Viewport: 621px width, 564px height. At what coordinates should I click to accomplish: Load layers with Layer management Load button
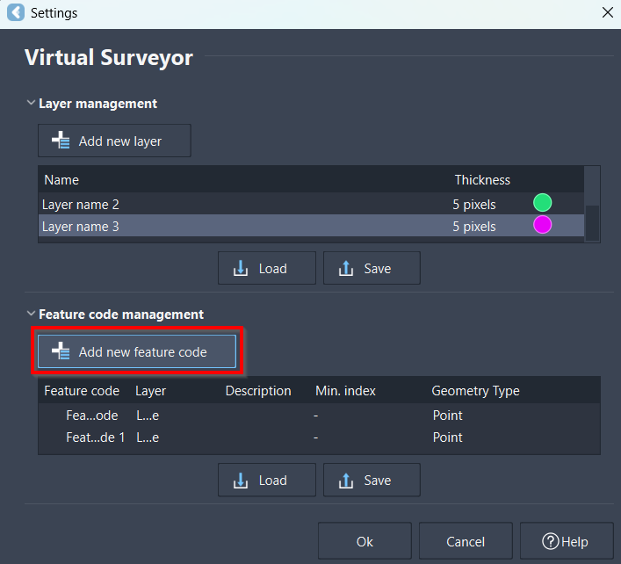(x=267, y=268)
